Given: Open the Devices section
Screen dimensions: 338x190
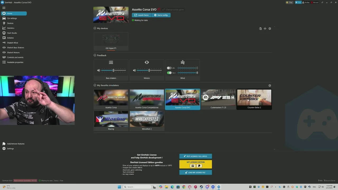Looking at the screenshot, I should point(10,23).
